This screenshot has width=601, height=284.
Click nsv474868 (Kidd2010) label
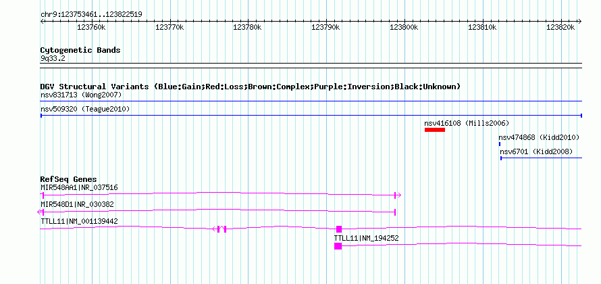pyautogui.click(x=538, y=137)
